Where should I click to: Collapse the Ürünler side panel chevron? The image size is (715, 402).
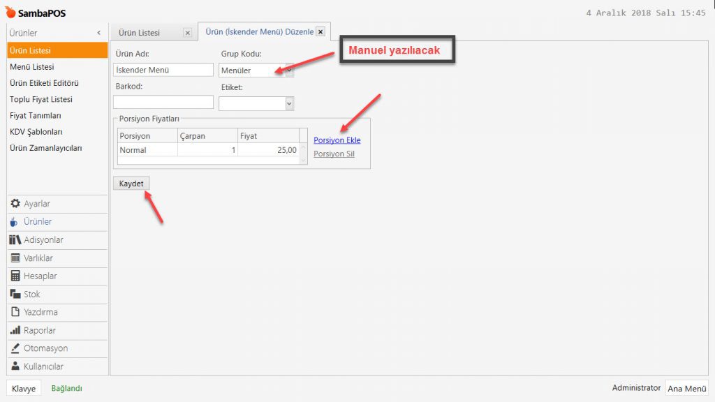tap(98, 33)
